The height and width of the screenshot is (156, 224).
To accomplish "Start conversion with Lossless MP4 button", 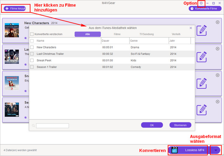I will (x=189, y=150).
